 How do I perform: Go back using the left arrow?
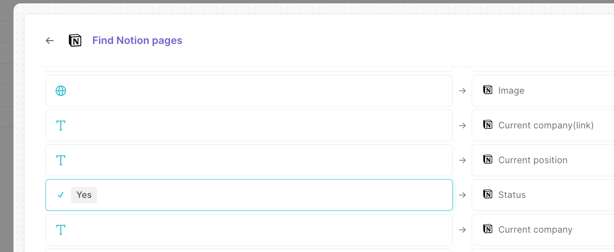[50, 41]
